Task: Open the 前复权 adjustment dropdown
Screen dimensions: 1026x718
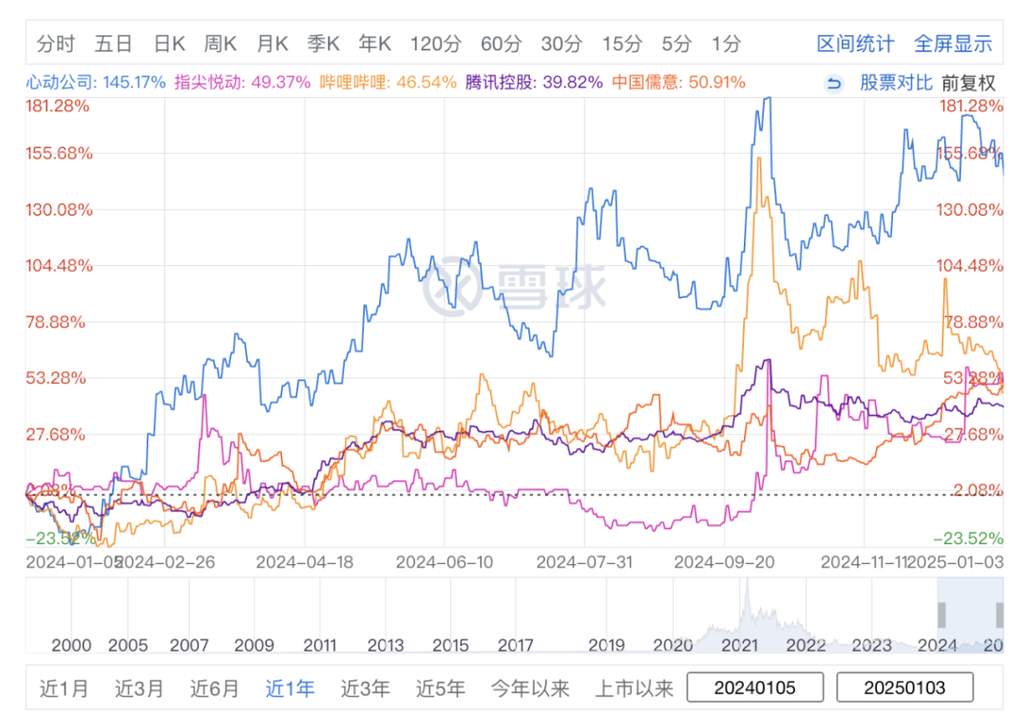Action: (x=968, y=83)
